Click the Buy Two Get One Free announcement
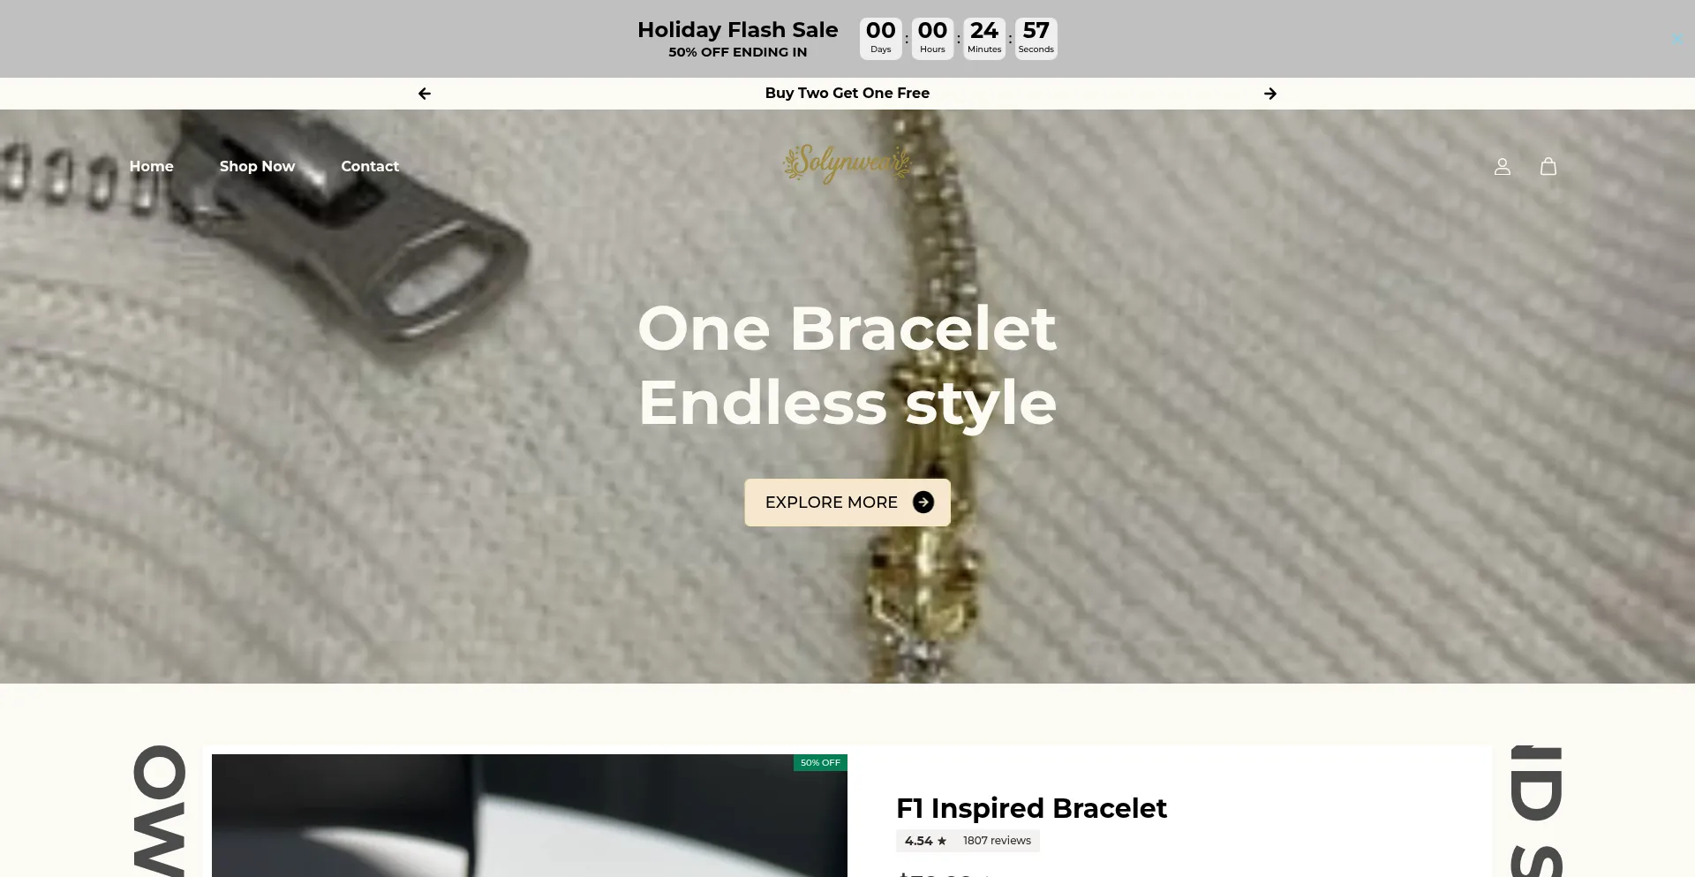Viewport: 1695px width, 877px height. pyautogui.click(x=847, y=94)
